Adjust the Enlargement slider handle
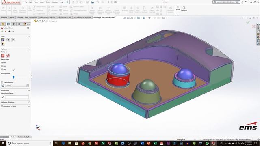260x146 pixels. (x=13, y=77)
